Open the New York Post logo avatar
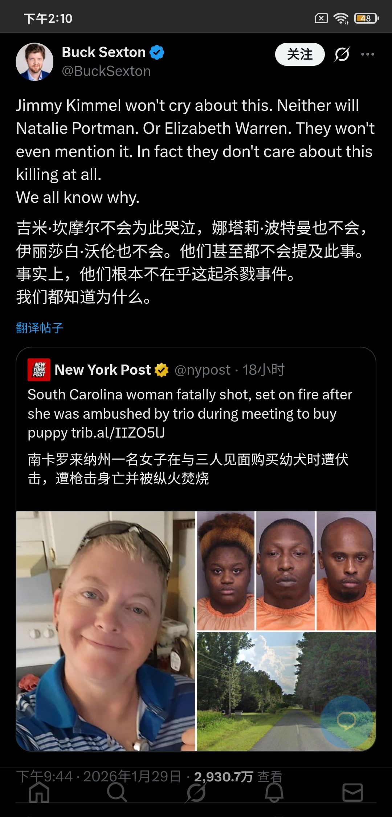392x817 pixels. (39, 370)
